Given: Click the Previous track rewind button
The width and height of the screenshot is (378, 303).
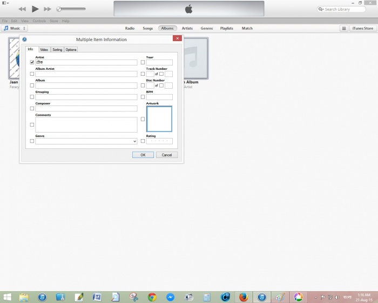Looking at the screenshot, I should point(22,9).
